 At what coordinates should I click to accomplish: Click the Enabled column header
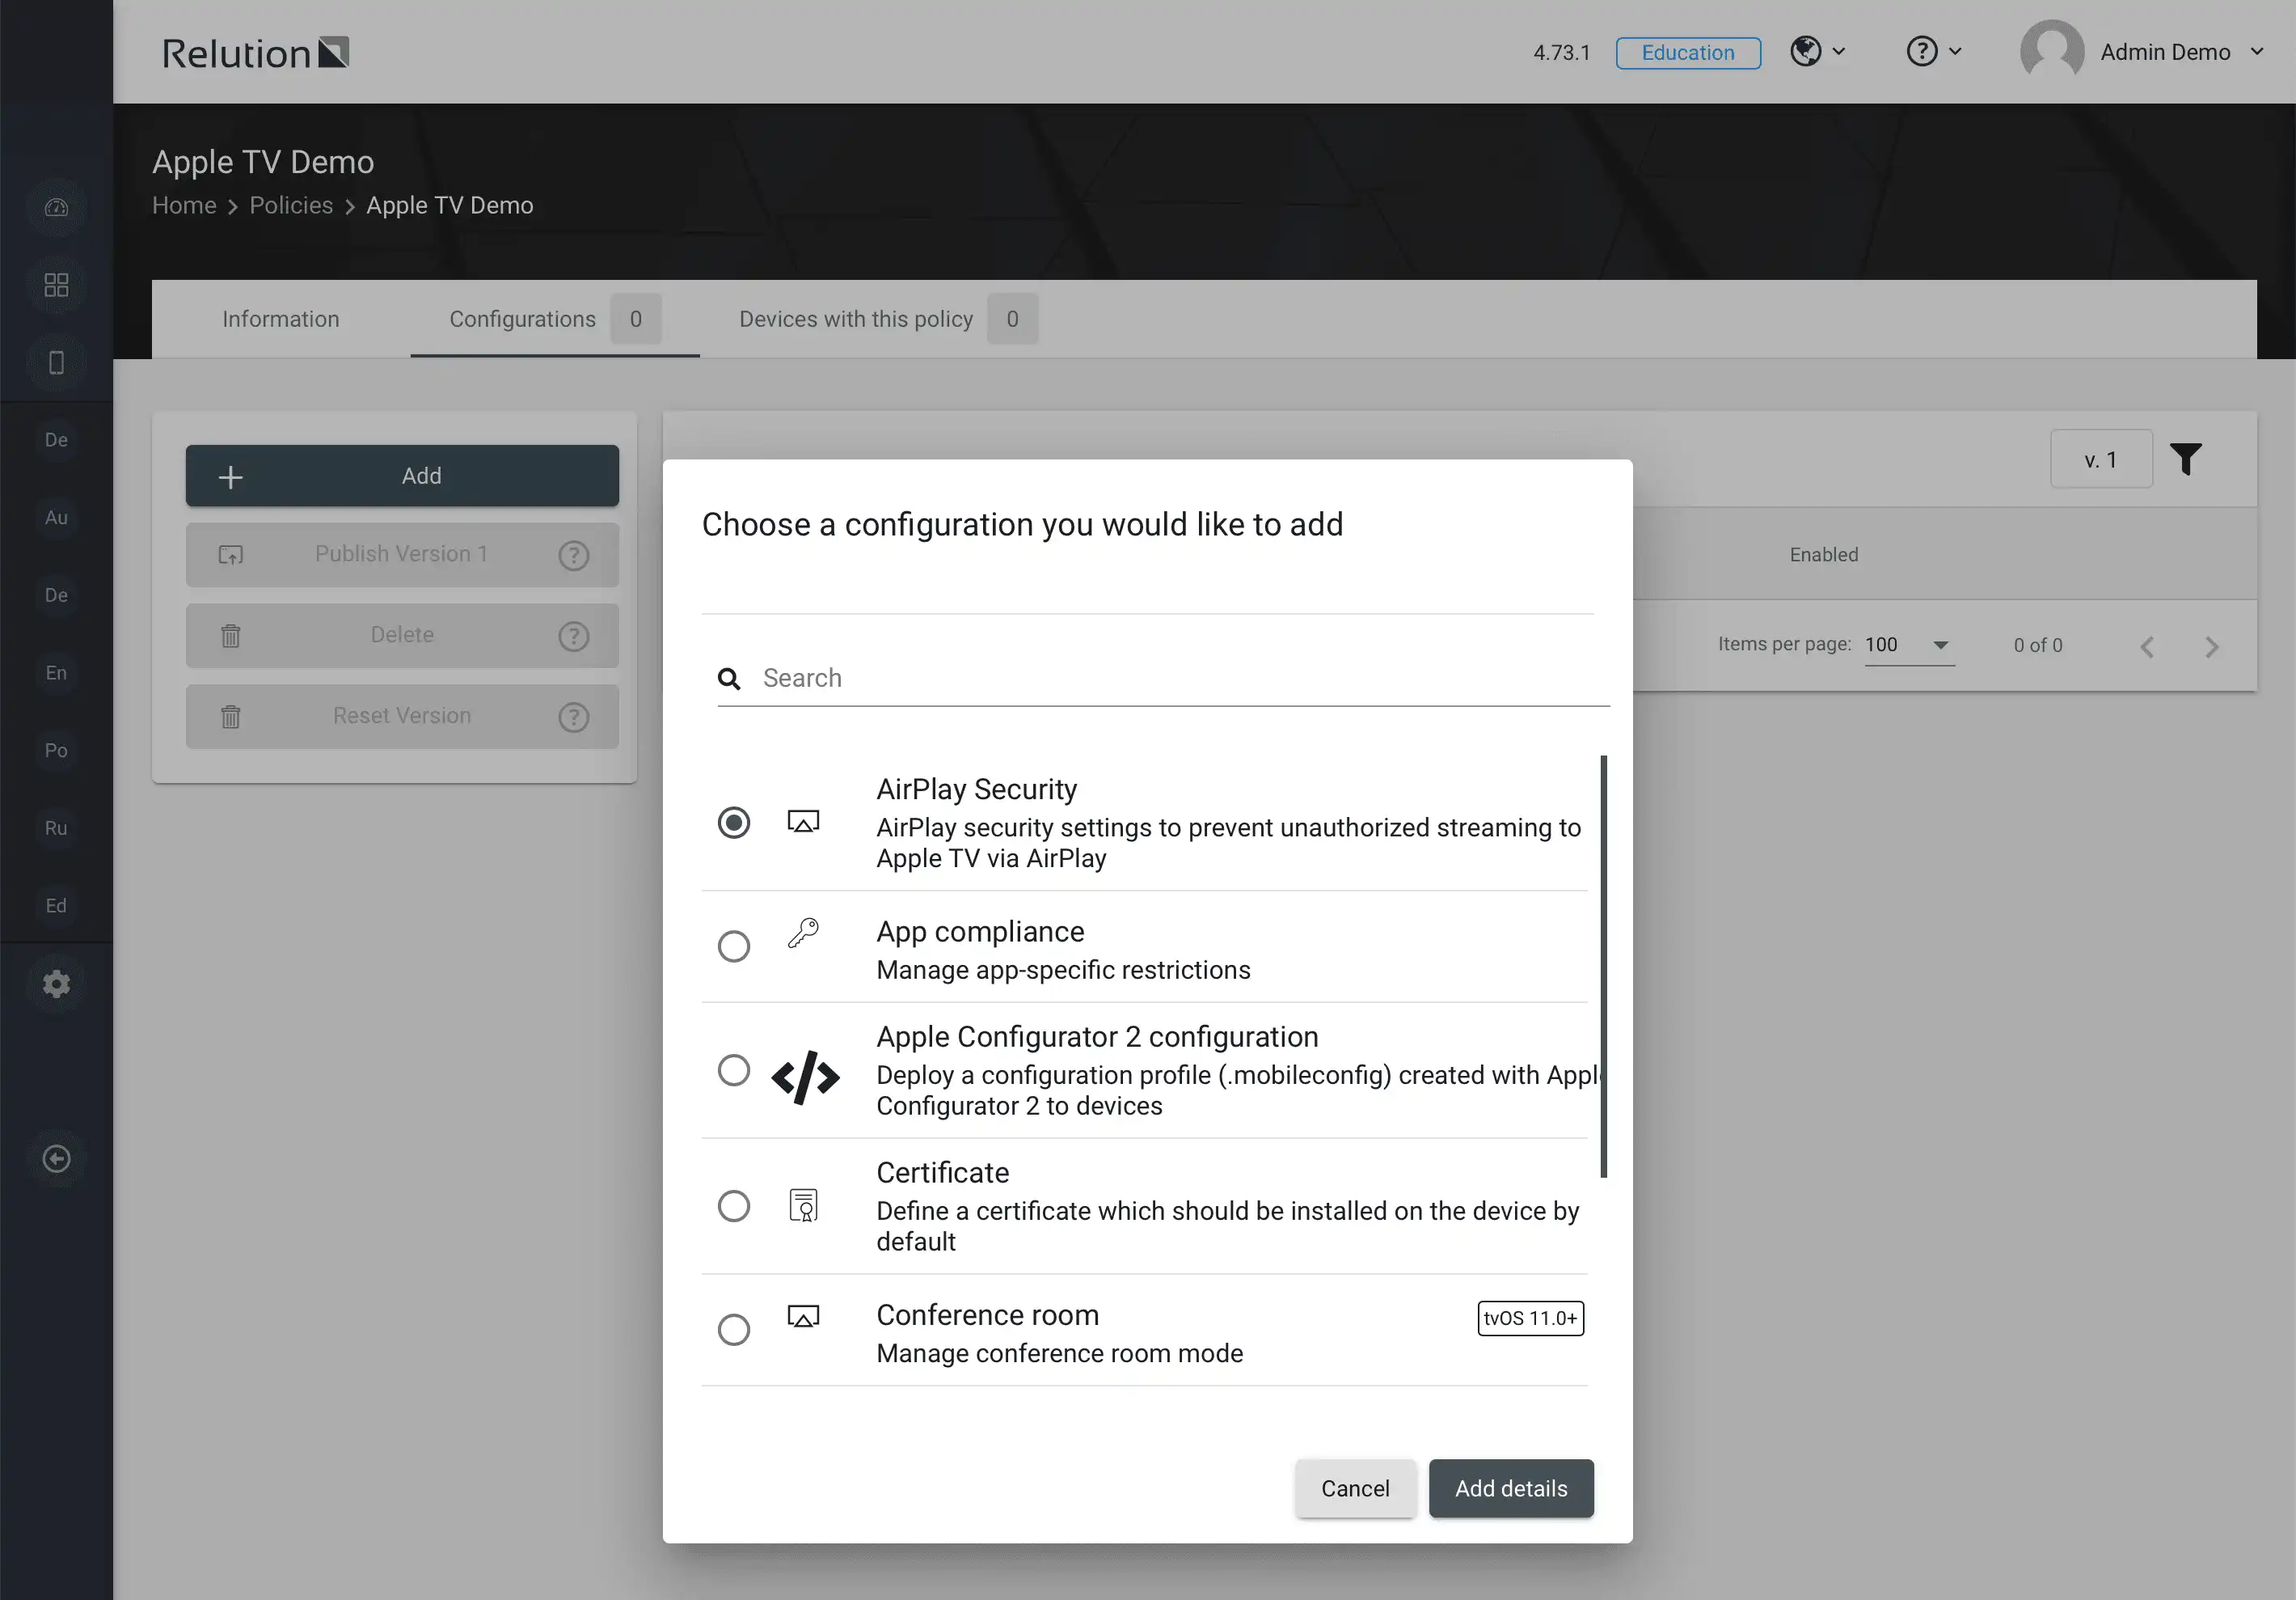[x=1824, y=554]
